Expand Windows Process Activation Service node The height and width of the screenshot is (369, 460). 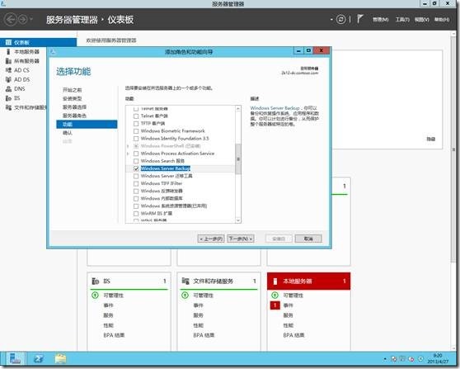pos(128,154)
